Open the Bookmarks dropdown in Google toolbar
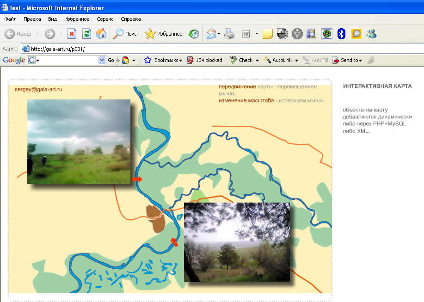 [167, 60]
